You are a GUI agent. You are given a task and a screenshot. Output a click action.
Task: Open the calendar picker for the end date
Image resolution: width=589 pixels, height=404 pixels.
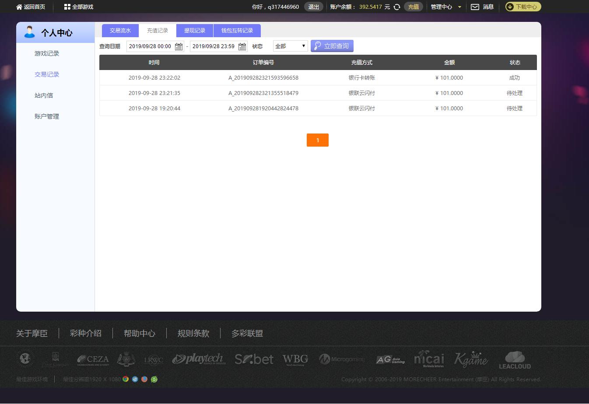coord(242,46)
